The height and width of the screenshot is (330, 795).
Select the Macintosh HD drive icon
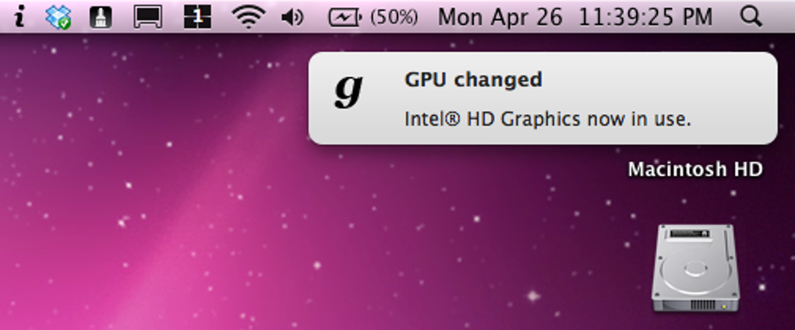(695, 269)
